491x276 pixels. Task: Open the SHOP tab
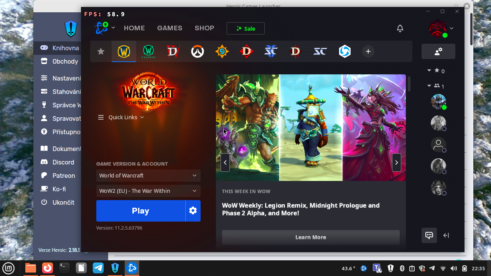204,28
